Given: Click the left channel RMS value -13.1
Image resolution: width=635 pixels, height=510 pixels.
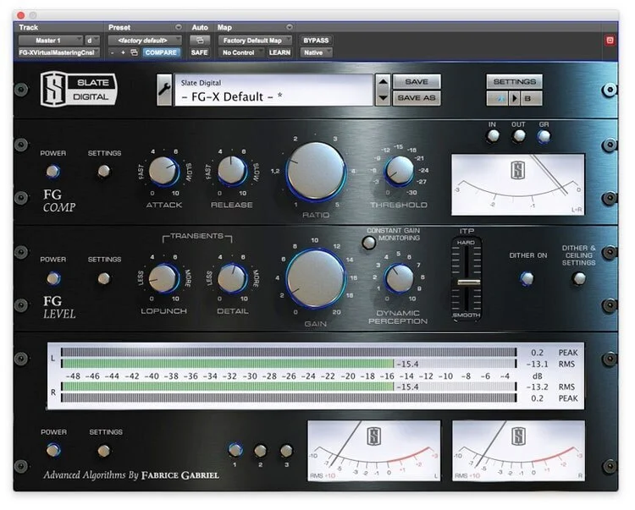Looking at the screenshot, I should coord(537,364).
